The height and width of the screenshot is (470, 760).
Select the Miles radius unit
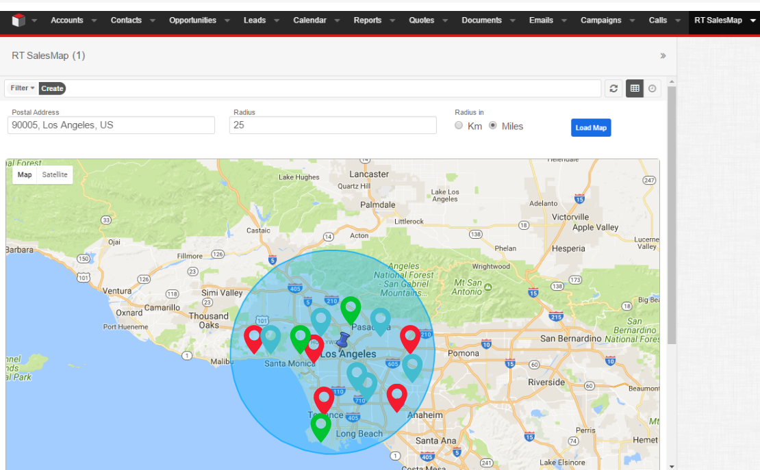[493, 125]
